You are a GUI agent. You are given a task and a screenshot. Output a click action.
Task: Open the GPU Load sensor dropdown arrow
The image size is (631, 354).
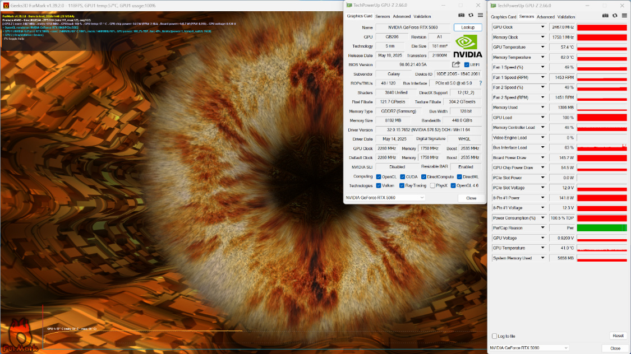(x=542, y=117)
